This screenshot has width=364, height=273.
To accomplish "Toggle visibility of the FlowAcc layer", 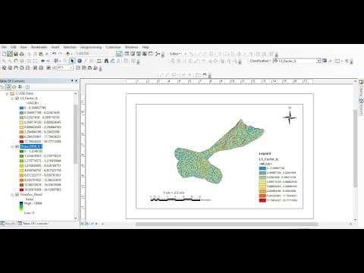I will tap(17, 195).
